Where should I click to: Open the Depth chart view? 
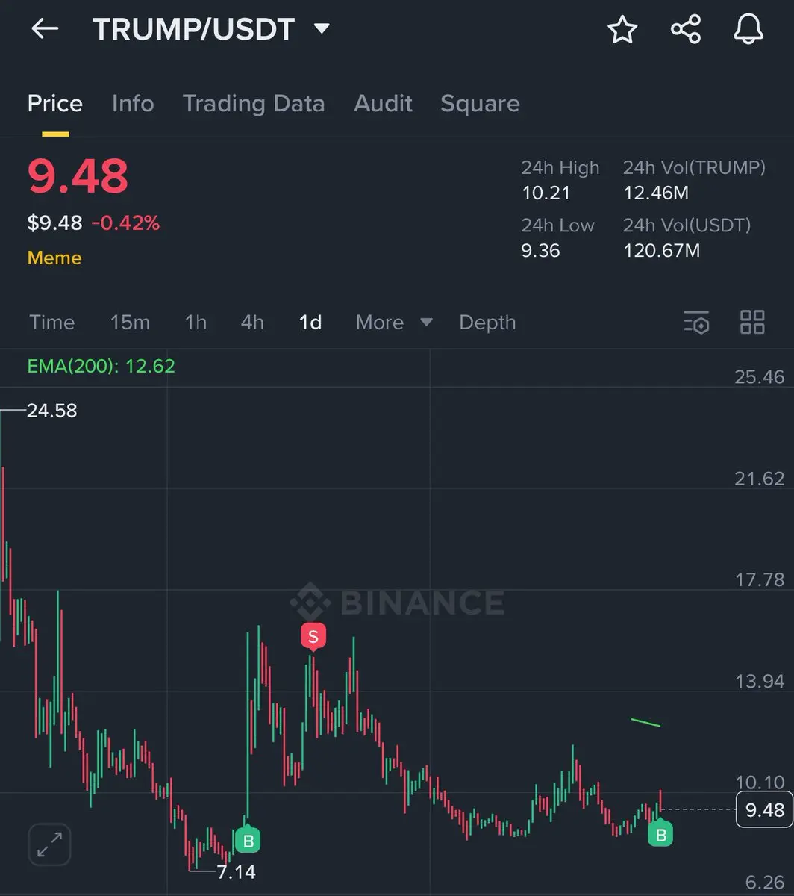tap(487, 323)
